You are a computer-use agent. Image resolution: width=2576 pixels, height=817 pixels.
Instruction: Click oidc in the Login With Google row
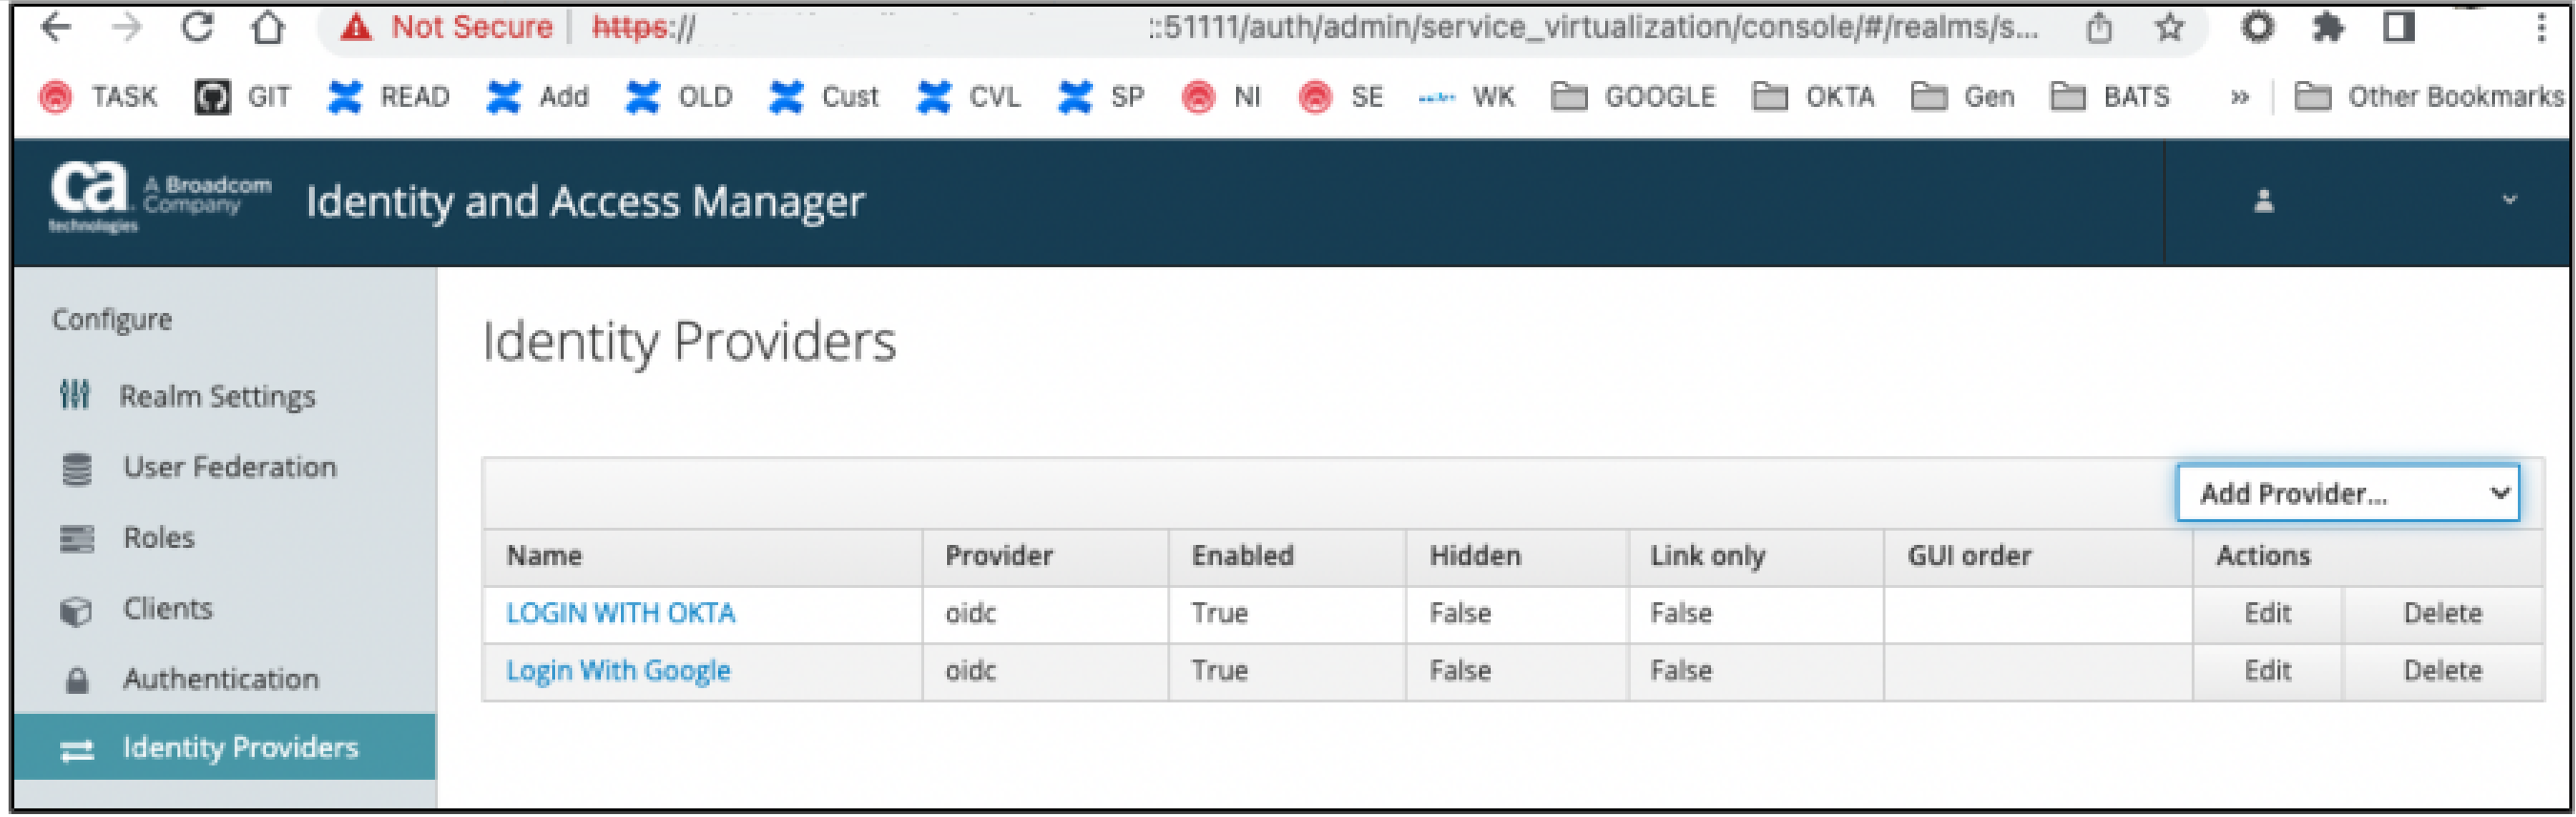click(x=970, y=671)
